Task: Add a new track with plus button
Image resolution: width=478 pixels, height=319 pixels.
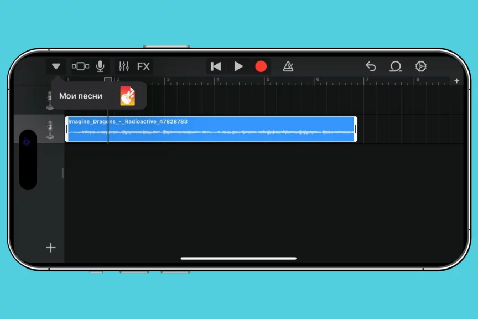Action: [50, 248]
